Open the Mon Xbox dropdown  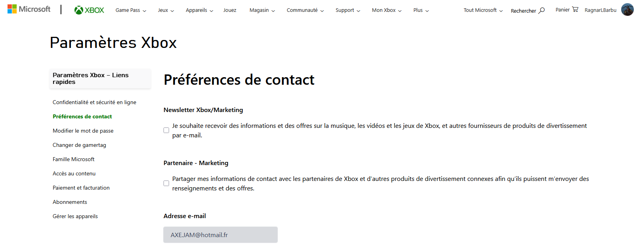coord(387,10)
